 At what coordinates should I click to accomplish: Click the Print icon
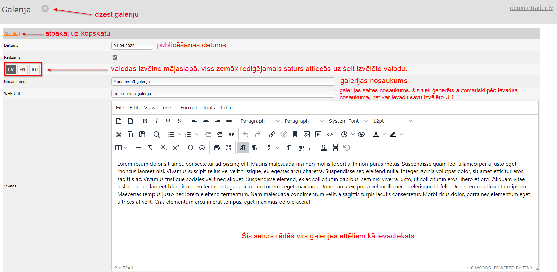click(217, 148)
